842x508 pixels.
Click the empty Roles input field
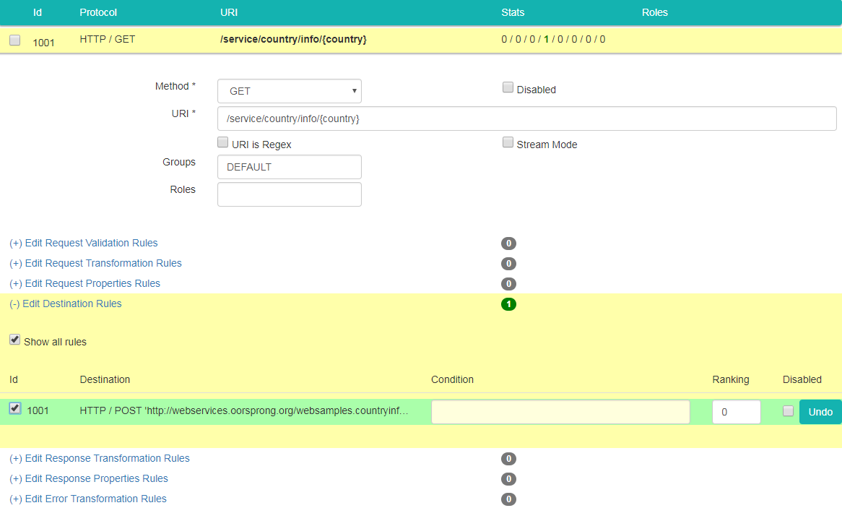(x=289, y=194)
